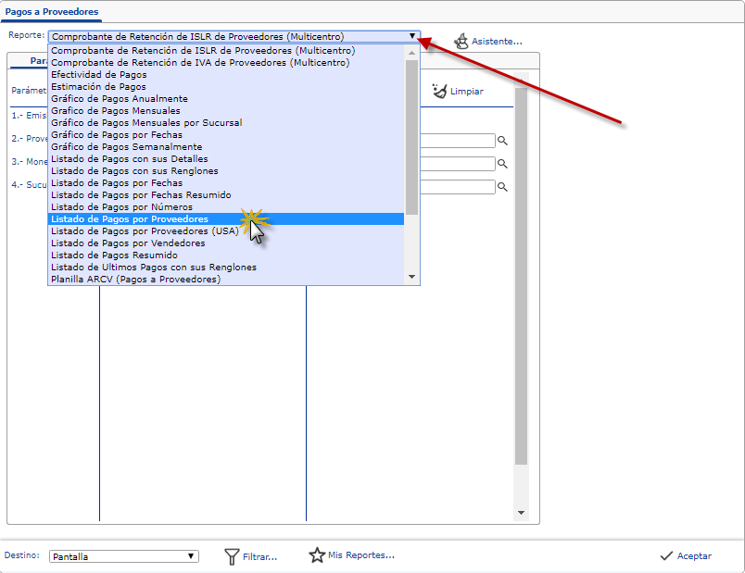Select Listado de Pagos por Fechas Resumido
The height and width of the screenshot is (573, 745).
tap(227, 194)
